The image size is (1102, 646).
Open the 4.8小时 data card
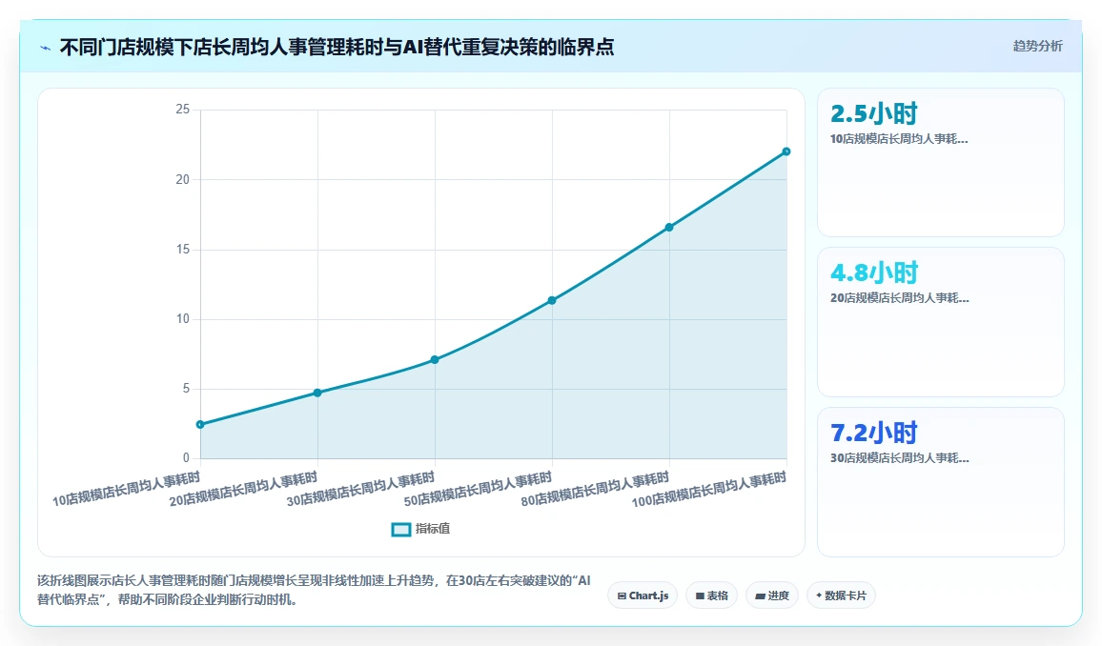pyautogui.click(x=940, y=322)
